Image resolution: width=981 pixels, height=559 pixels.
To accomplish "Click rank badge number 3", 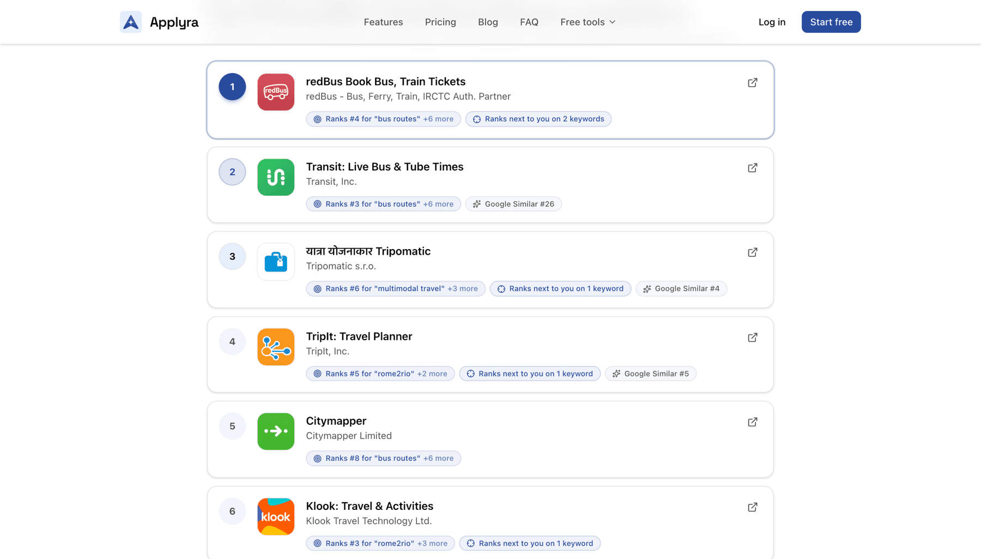I will pos(232,256).
